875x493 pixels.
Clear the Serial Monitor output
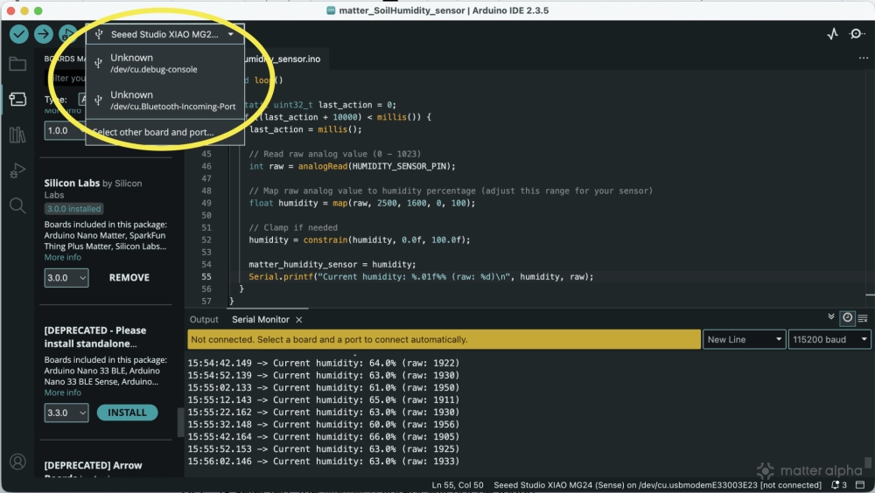863,318
